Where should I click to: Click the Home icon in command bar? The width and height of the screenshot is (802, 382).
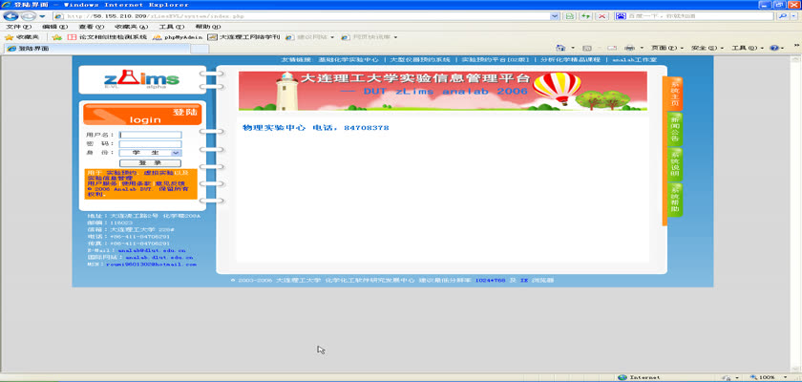(560, 48)
